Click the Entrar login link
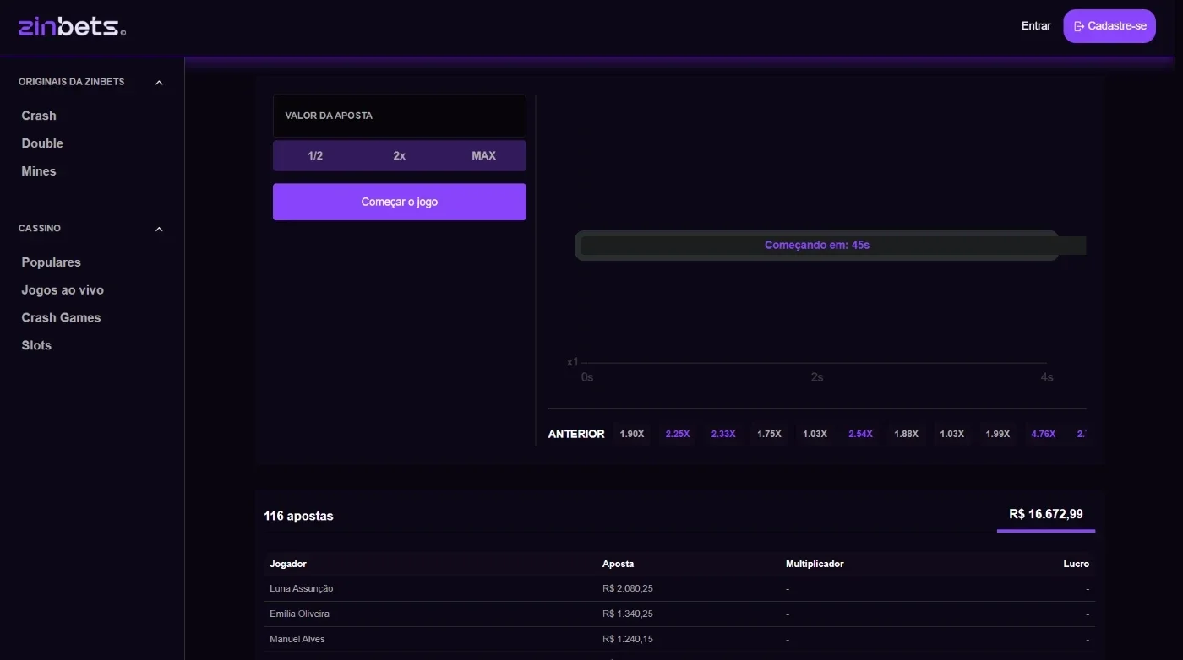This screenshot has height=660, width=1183. coord(1036,26)
